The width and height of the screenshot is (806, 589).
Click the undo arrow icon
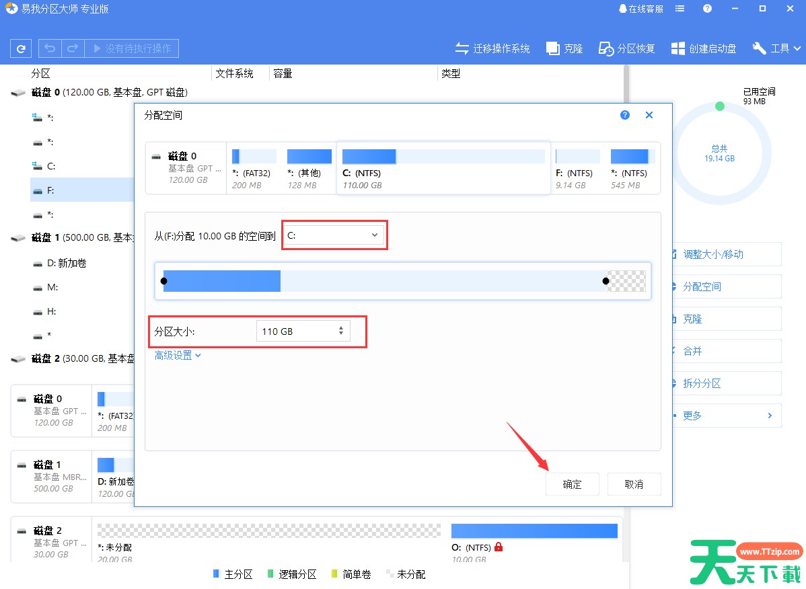(50, 48)
